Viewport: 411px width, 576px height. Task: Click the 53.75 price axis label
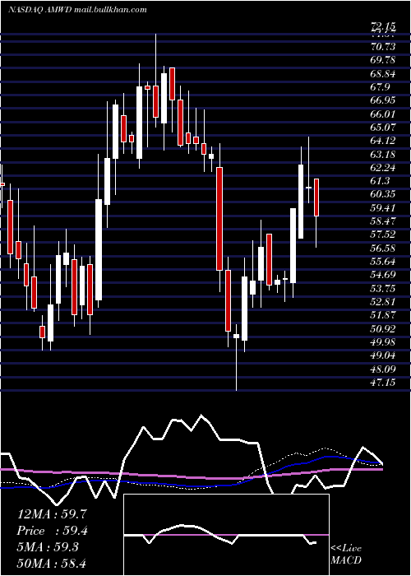coord(383,288)
